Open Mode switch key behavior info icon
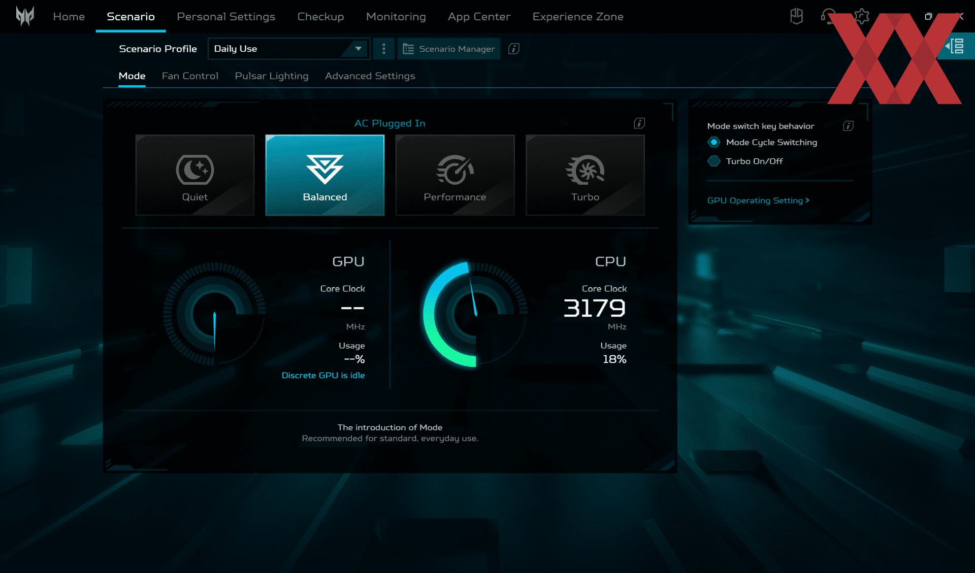This screenshot has height=573, width=975. (848, 126)
